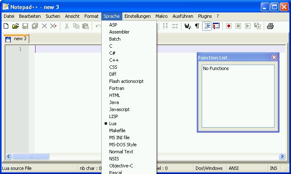Open the Datei menu
Image resolution: width=291 pixels, height=174 pixels.
click(x=9, y=16)
